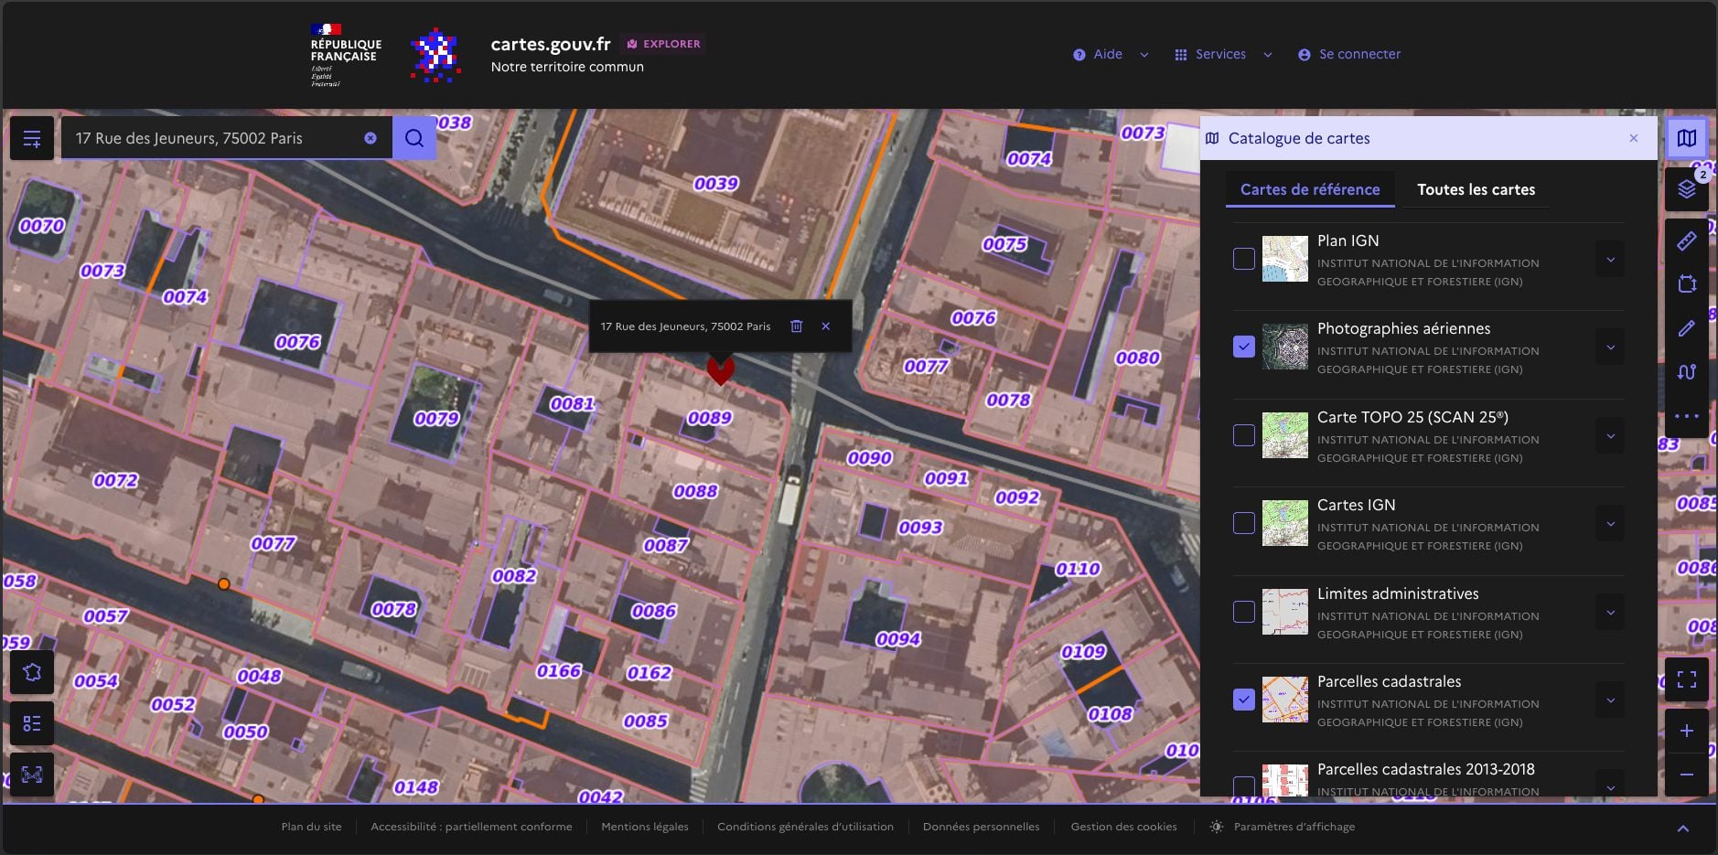The image size is (1718, 855).
Task: Open Accessibilité partiellement conforme link
Action: click(471, 827)
